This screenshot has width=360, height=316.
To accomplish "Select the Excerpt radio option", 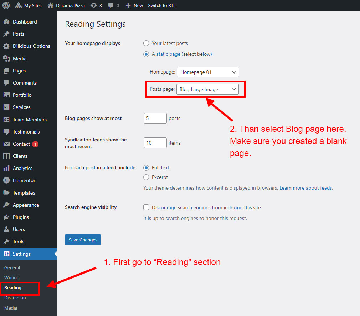I will (x=146, y=177).
